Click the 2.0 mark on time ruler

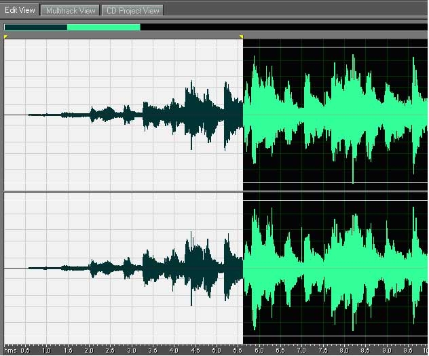pyautogui.click(x=89, y=351)
